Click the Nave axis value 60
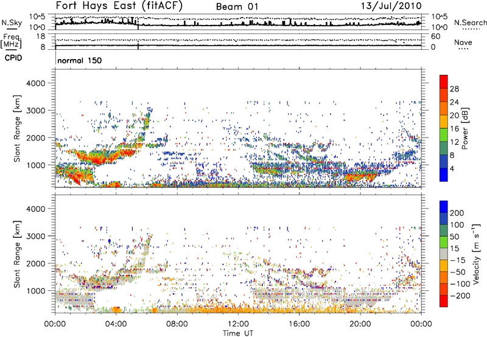The height and width of the screenshot is (337, 487). click(x=436, y=36)
